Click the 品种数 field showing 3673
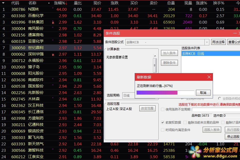The width and height of the screenshot is (240, 160). pos(207,115)
